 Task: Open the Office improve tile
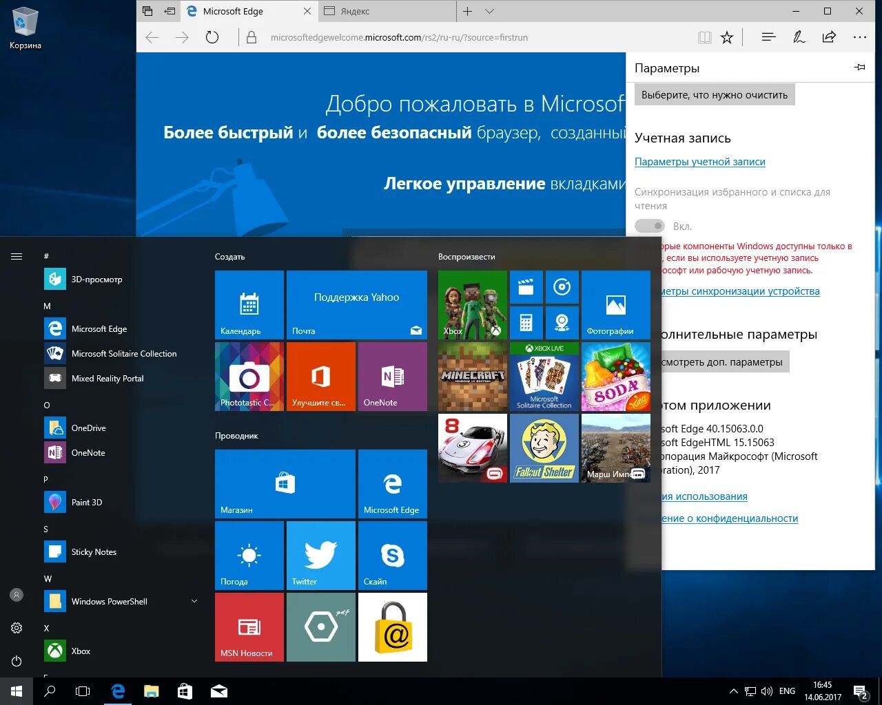pyautogui.click(x=321, y=377)
